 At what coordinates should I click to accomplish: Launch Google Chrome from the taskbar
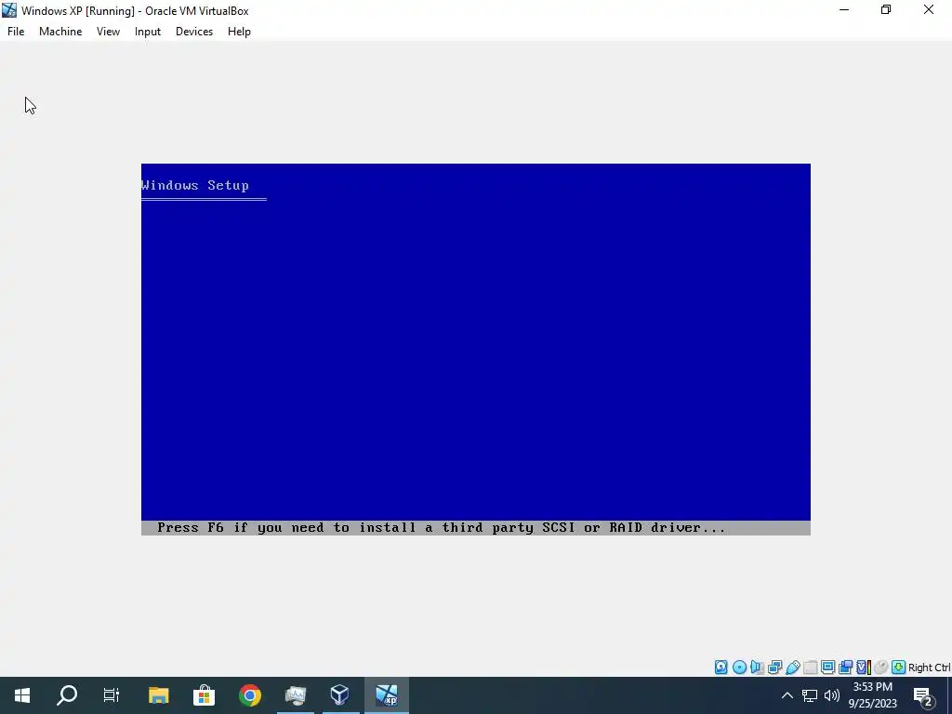click(249, 695)
